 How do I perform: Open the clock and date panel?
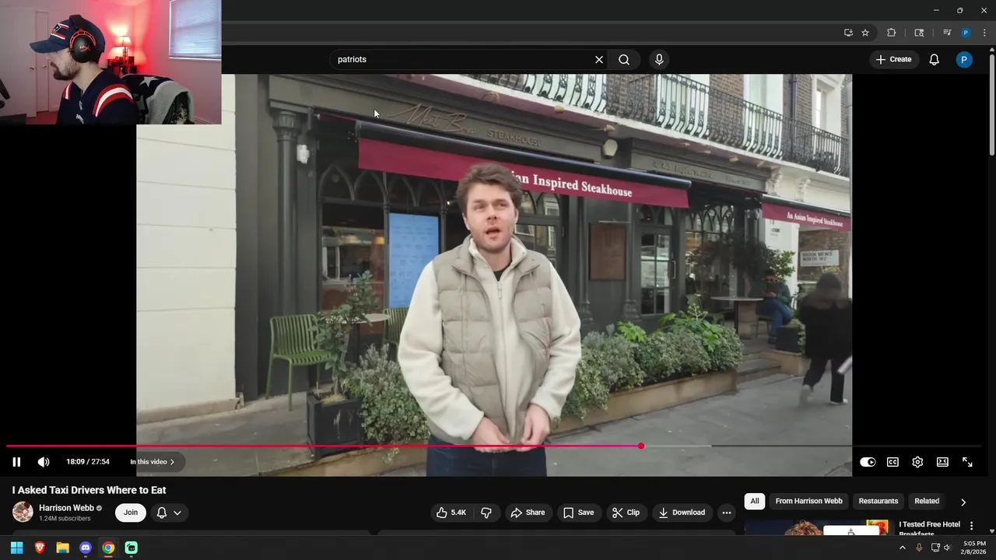[x=973, y=548]
